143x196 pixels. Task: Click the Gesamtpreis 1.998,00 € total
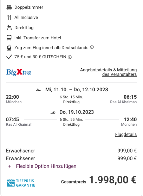[99, 180]
